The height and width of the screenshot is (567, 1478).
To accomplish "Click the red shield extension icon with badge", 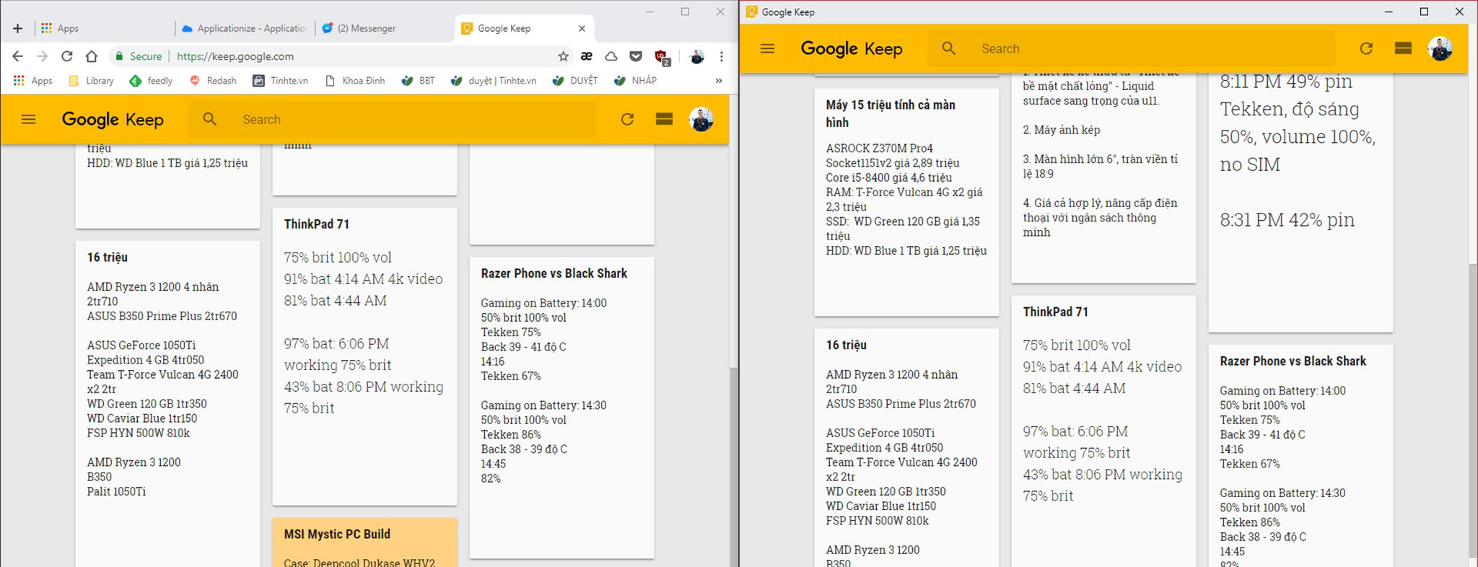I will (x=661, y=57).
